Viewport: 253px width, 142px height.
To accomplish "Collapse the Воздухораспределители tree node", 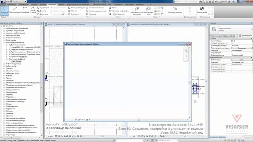I will click(4, 43).
